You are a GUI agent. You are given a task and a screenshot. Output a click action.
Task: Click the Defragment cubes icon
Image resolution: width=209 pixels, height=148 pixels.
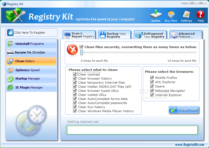click(x=139, y=35)
